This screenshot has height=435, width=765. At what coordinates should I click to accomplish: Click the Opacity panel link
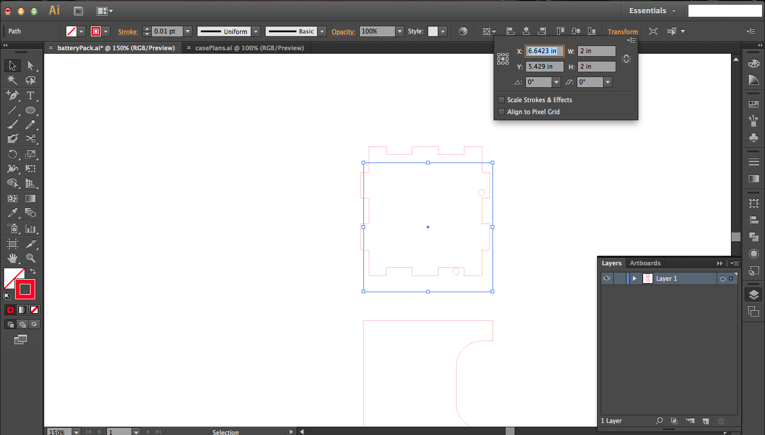[343, 32]
